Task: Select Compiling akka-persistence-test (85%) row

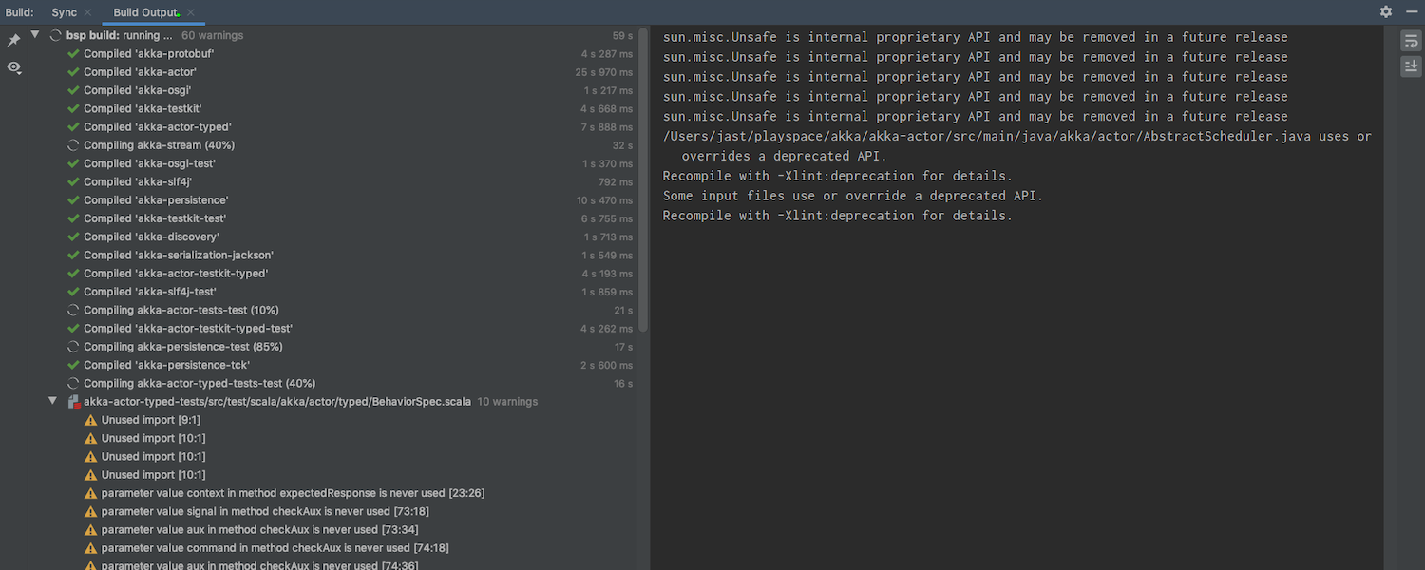Action: [x=332, y=346]
